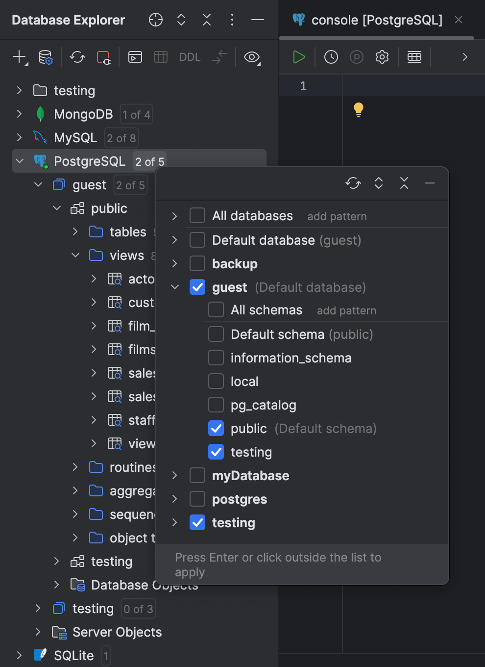Click the add pattern link for All schemas

tap(346, 310)
